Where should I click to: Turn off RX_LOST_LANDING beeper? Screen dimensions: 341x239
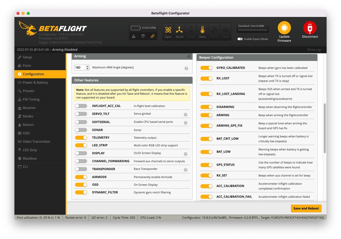coord(206,94)
